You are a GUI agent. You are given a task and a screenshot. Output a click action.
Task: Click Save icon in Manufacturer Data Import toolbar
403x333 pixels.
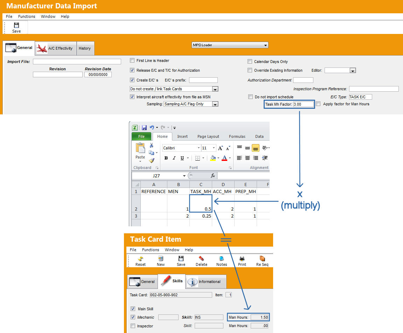(16, 28)
